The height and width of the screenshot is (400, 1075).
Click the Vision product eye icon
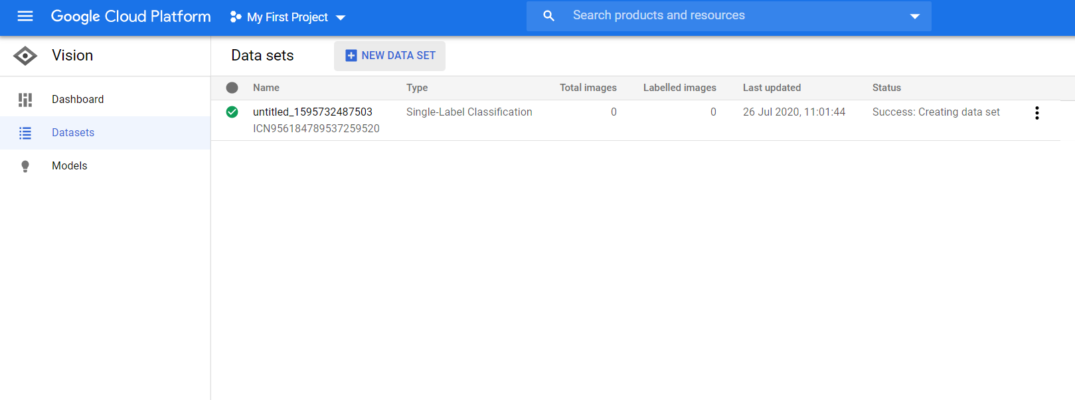tap(25, 56)
